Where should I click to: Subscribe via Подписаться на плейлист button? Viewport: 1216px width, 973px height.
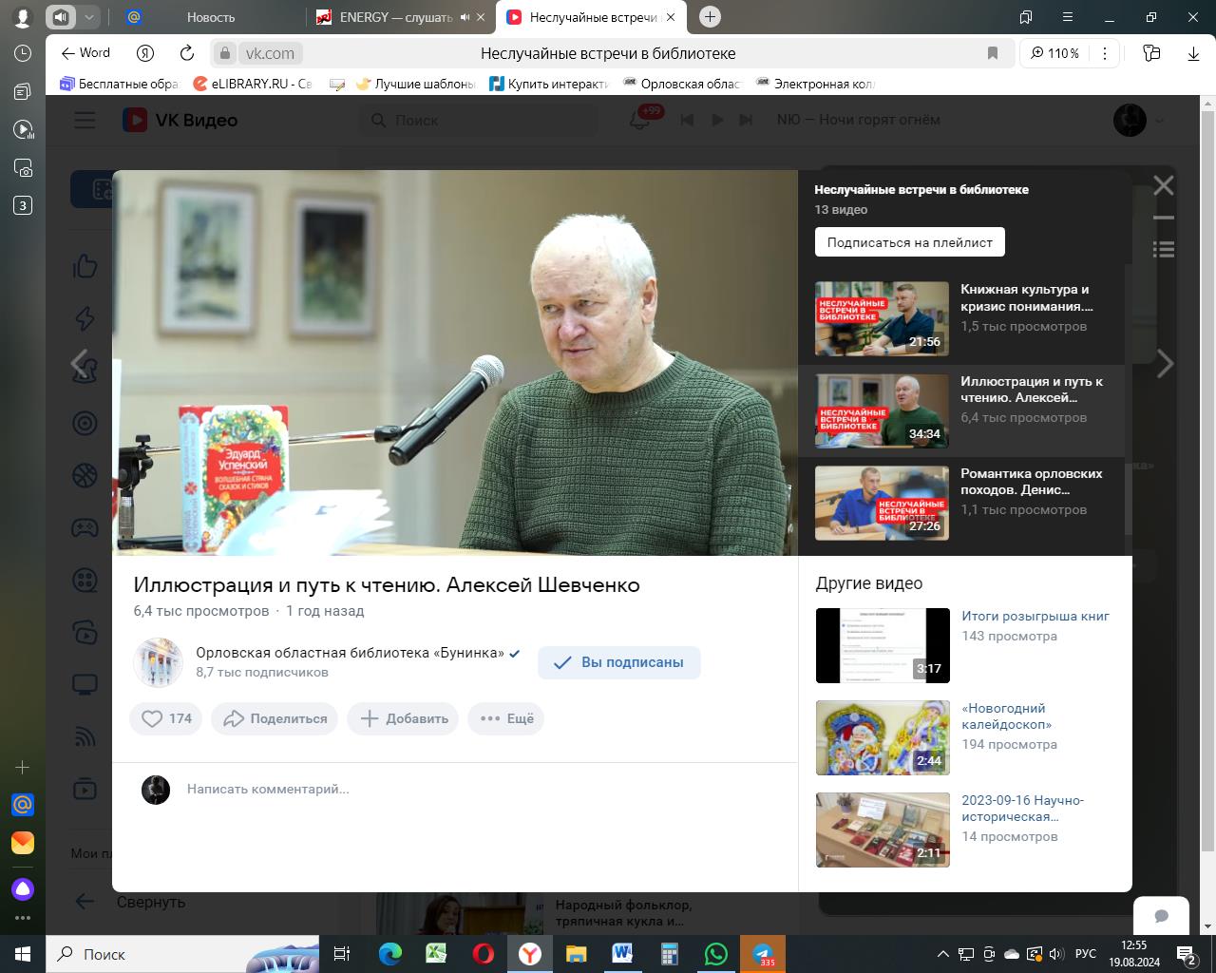click(x=909, y=242)
